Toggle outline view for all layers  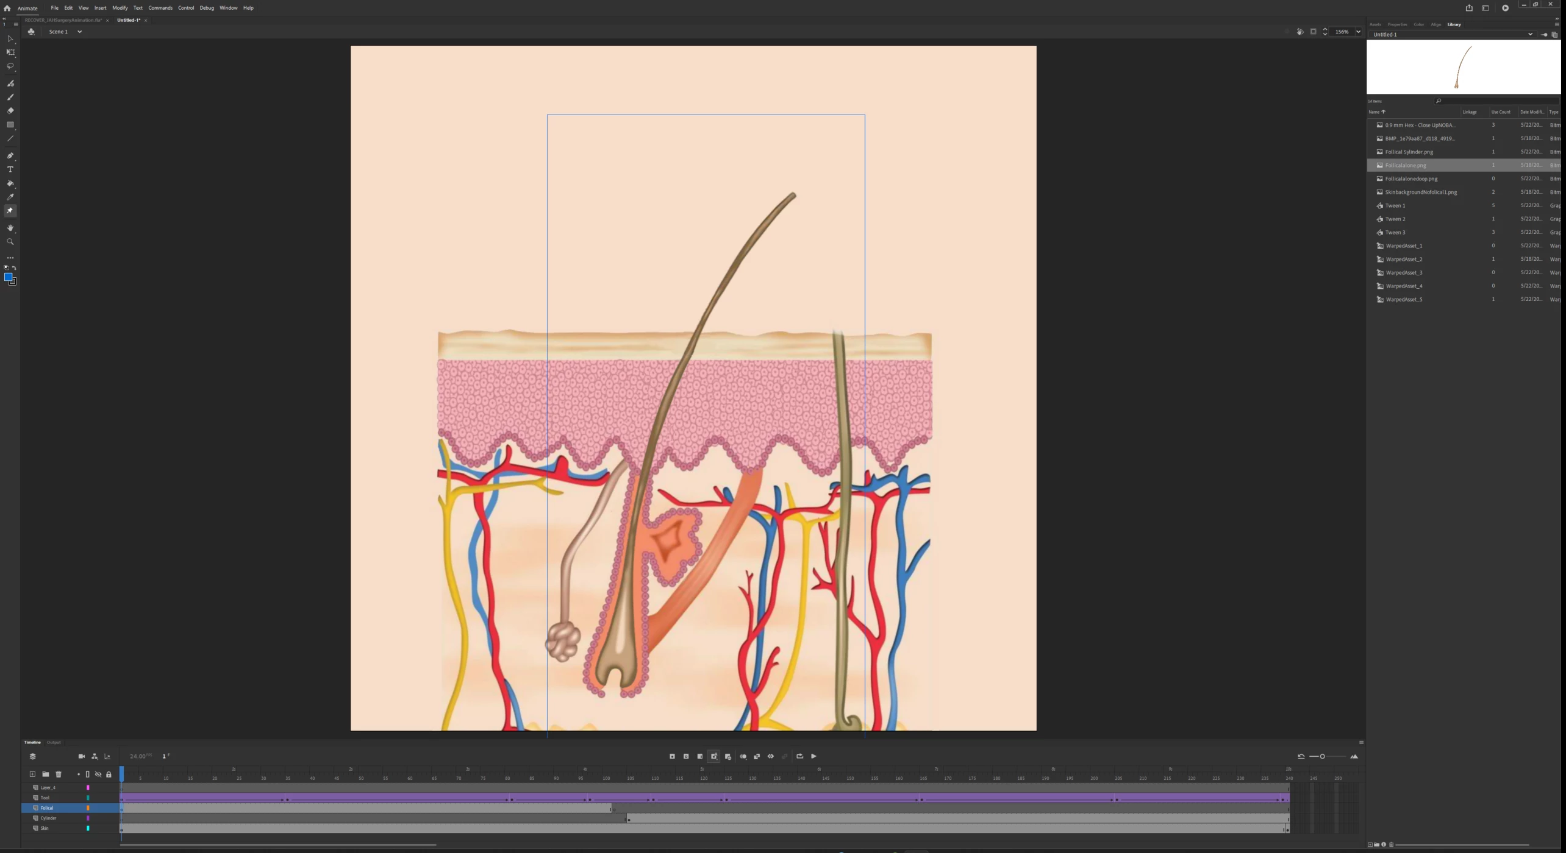pyautogui.click(x=87, y=774)
